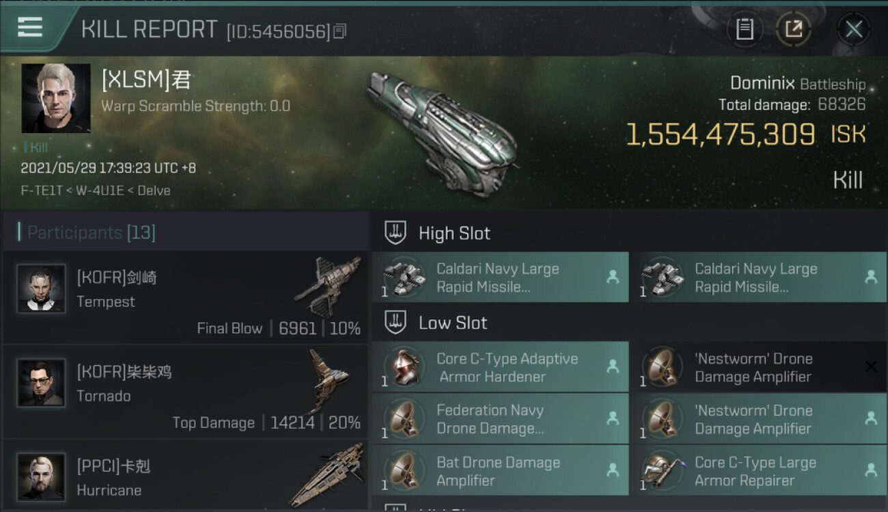Click the share/export kill report icon
This screenshot has height=512, width=888.
coord(793,29)
